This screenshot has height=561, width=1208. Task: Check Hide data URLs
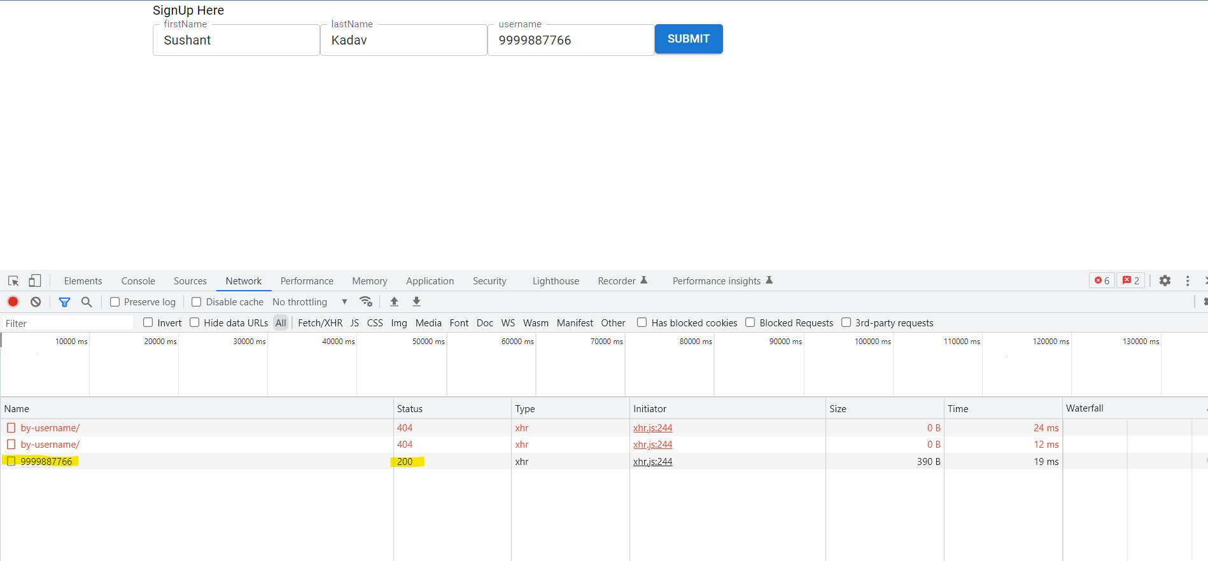coord(195,322)
